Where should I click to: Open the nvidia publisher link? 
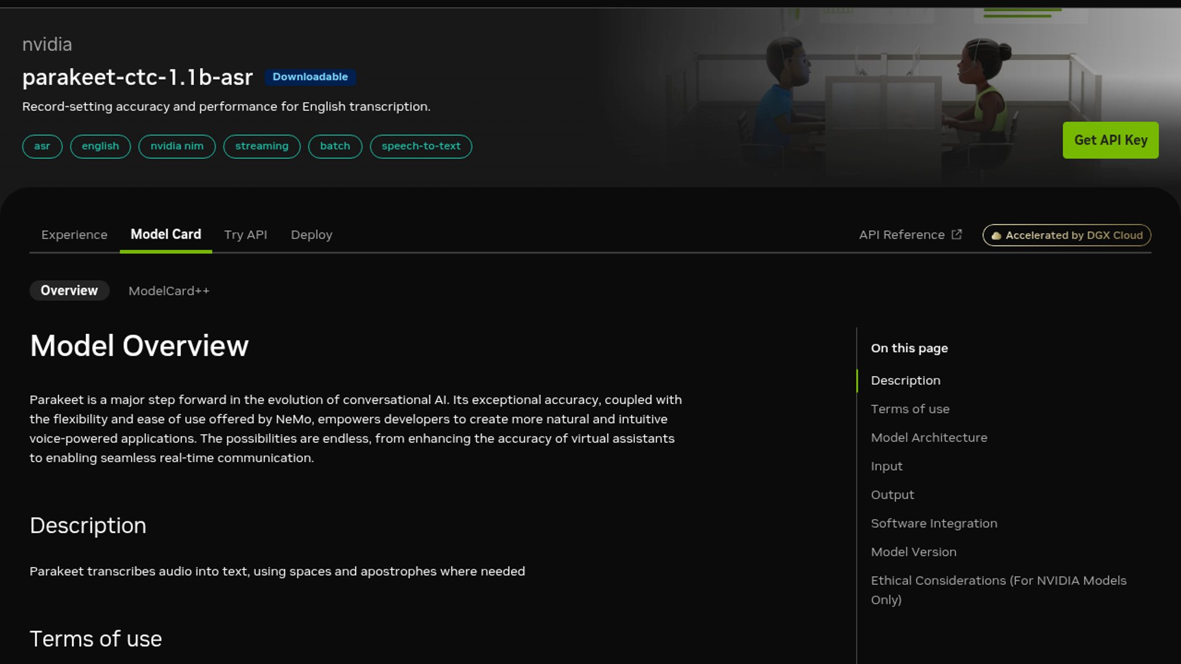(47, 44)
